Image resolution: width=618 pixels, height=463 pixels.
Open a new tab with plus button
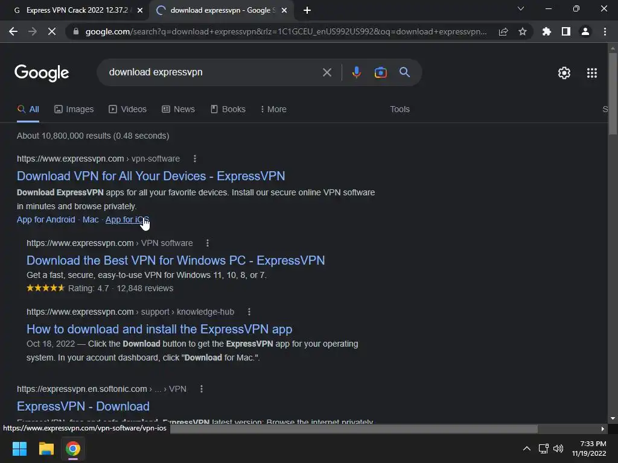[x=307, y=10]
